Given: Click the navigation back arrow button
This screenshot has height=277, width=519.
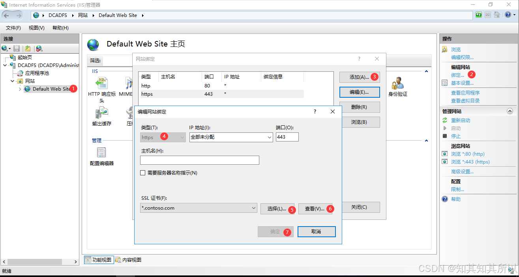Looking at the screenshot, I should [7, 15].
